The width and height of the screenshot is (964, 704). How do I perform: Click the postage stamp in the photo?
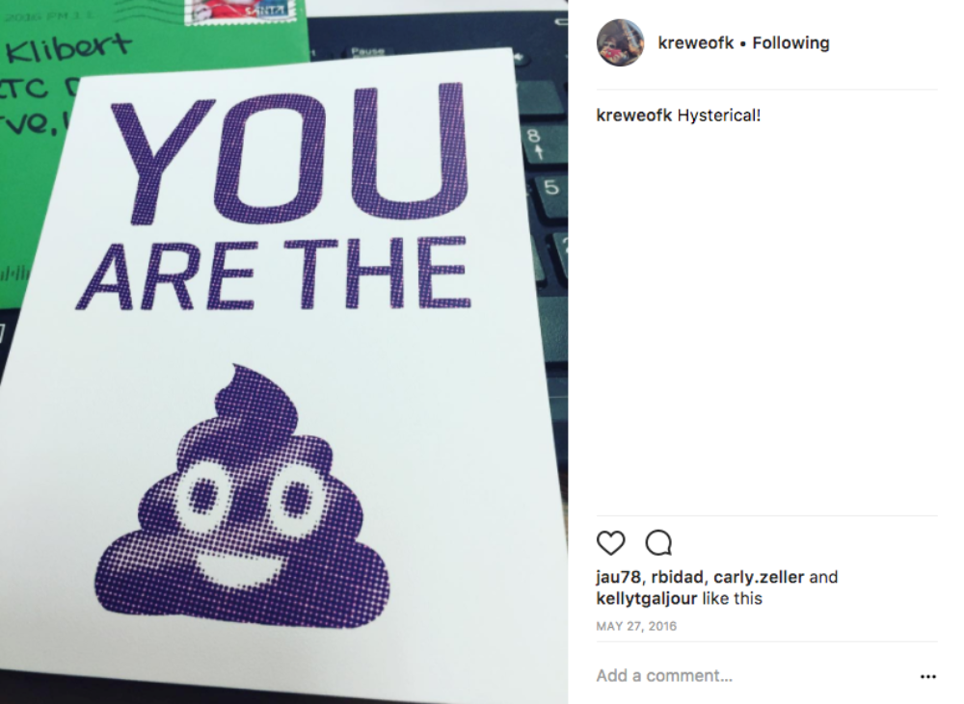240,13
